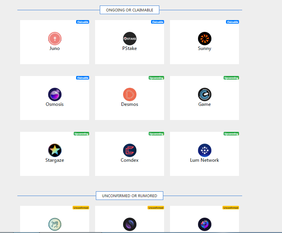The image size is (282, 233).
Task: Click the Upcomming badge on Stargaze card
Action: point(82,134)
